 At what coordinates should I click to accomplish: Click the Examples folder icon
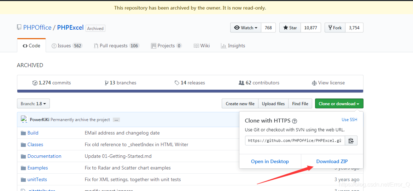click(x=23, y=168)
